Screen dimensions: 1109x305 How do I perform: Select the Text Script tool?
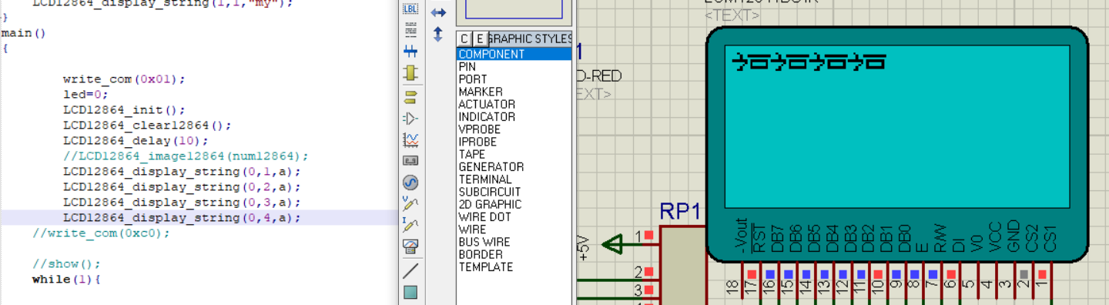(x=410, y=31)
